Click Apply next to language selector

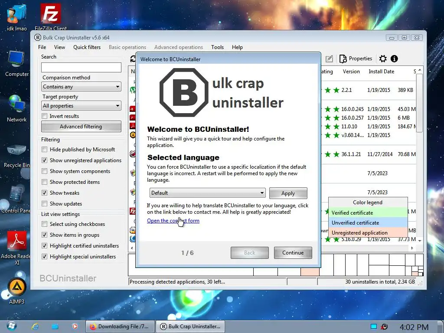tap(288, 193)
